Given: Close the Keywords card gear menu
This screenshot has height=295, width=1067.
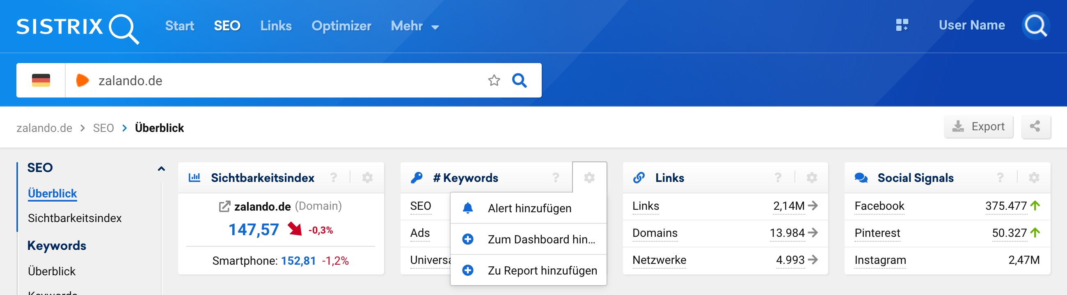Looking at the screenshot, I should pyautogui.click(x=589, y=177).
